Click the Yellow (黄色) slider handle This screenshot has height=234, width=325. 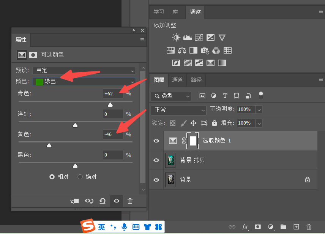coord(49,145)
